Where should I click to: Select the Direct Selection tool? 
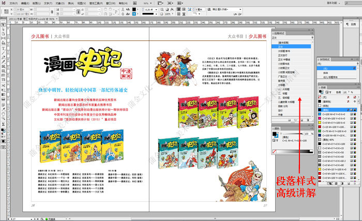tap(3, 29)
